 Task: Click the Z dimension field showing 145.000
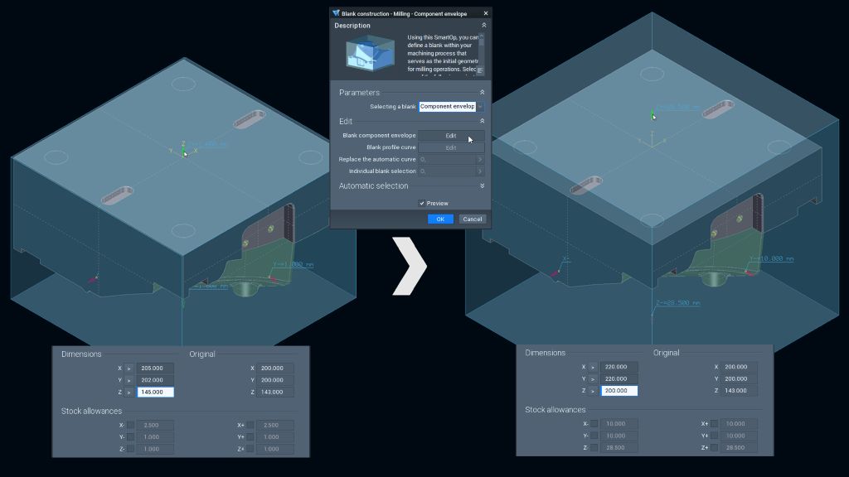point(155,392)
